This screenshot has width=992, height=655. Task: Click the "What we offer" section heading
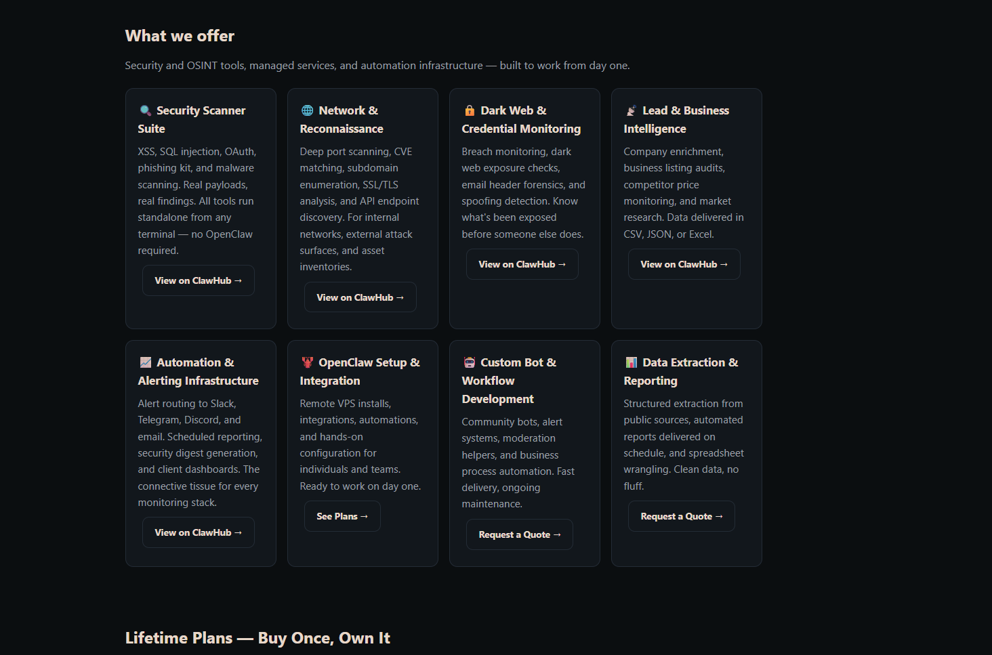(x=180, y=36)
